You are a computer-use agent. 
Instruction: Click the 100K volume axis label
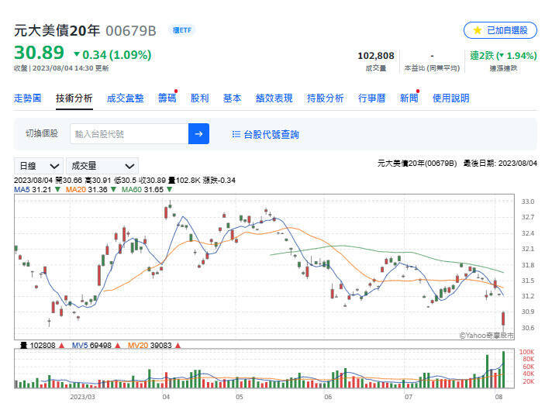[526, 352]
